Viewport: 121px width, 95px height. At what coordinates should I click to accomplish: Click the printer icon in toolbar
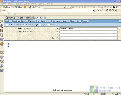[19, 7]
